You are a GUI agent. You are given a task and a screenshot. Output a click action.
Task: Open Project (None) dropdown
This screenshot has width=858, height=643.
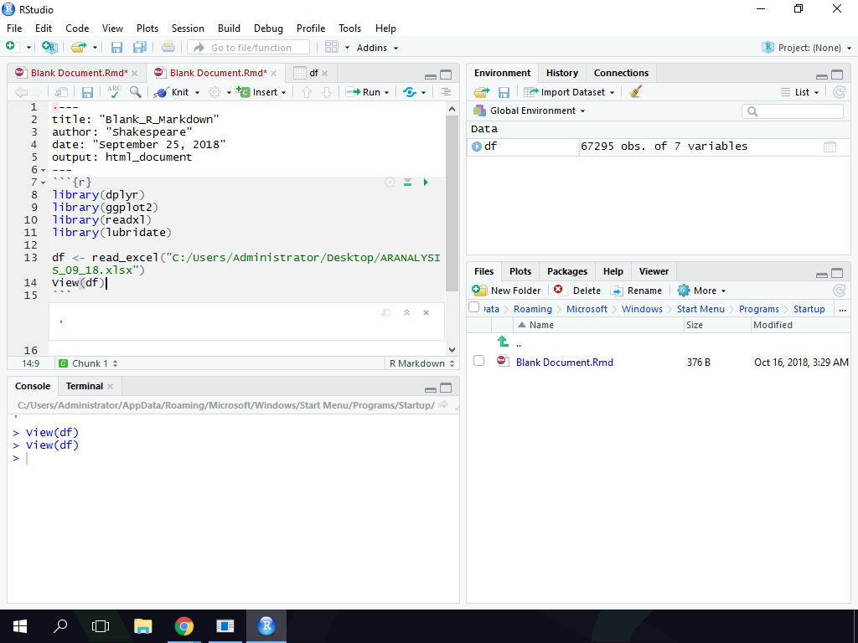pyautogui.click(x=807, y=48)
